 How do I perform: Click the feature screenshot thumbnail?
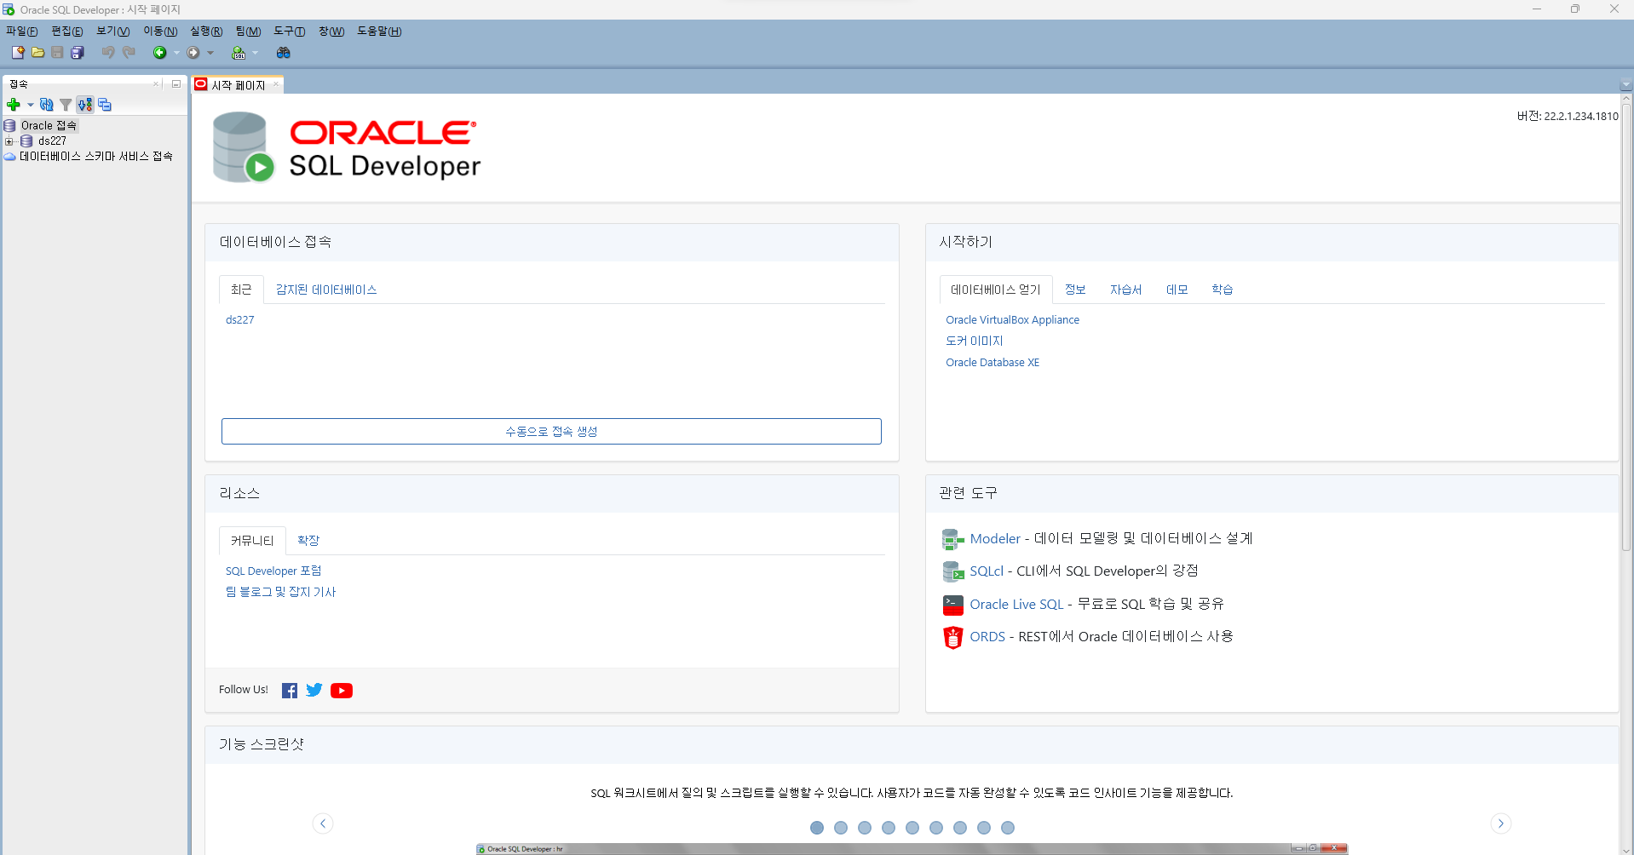pos(912,849)
